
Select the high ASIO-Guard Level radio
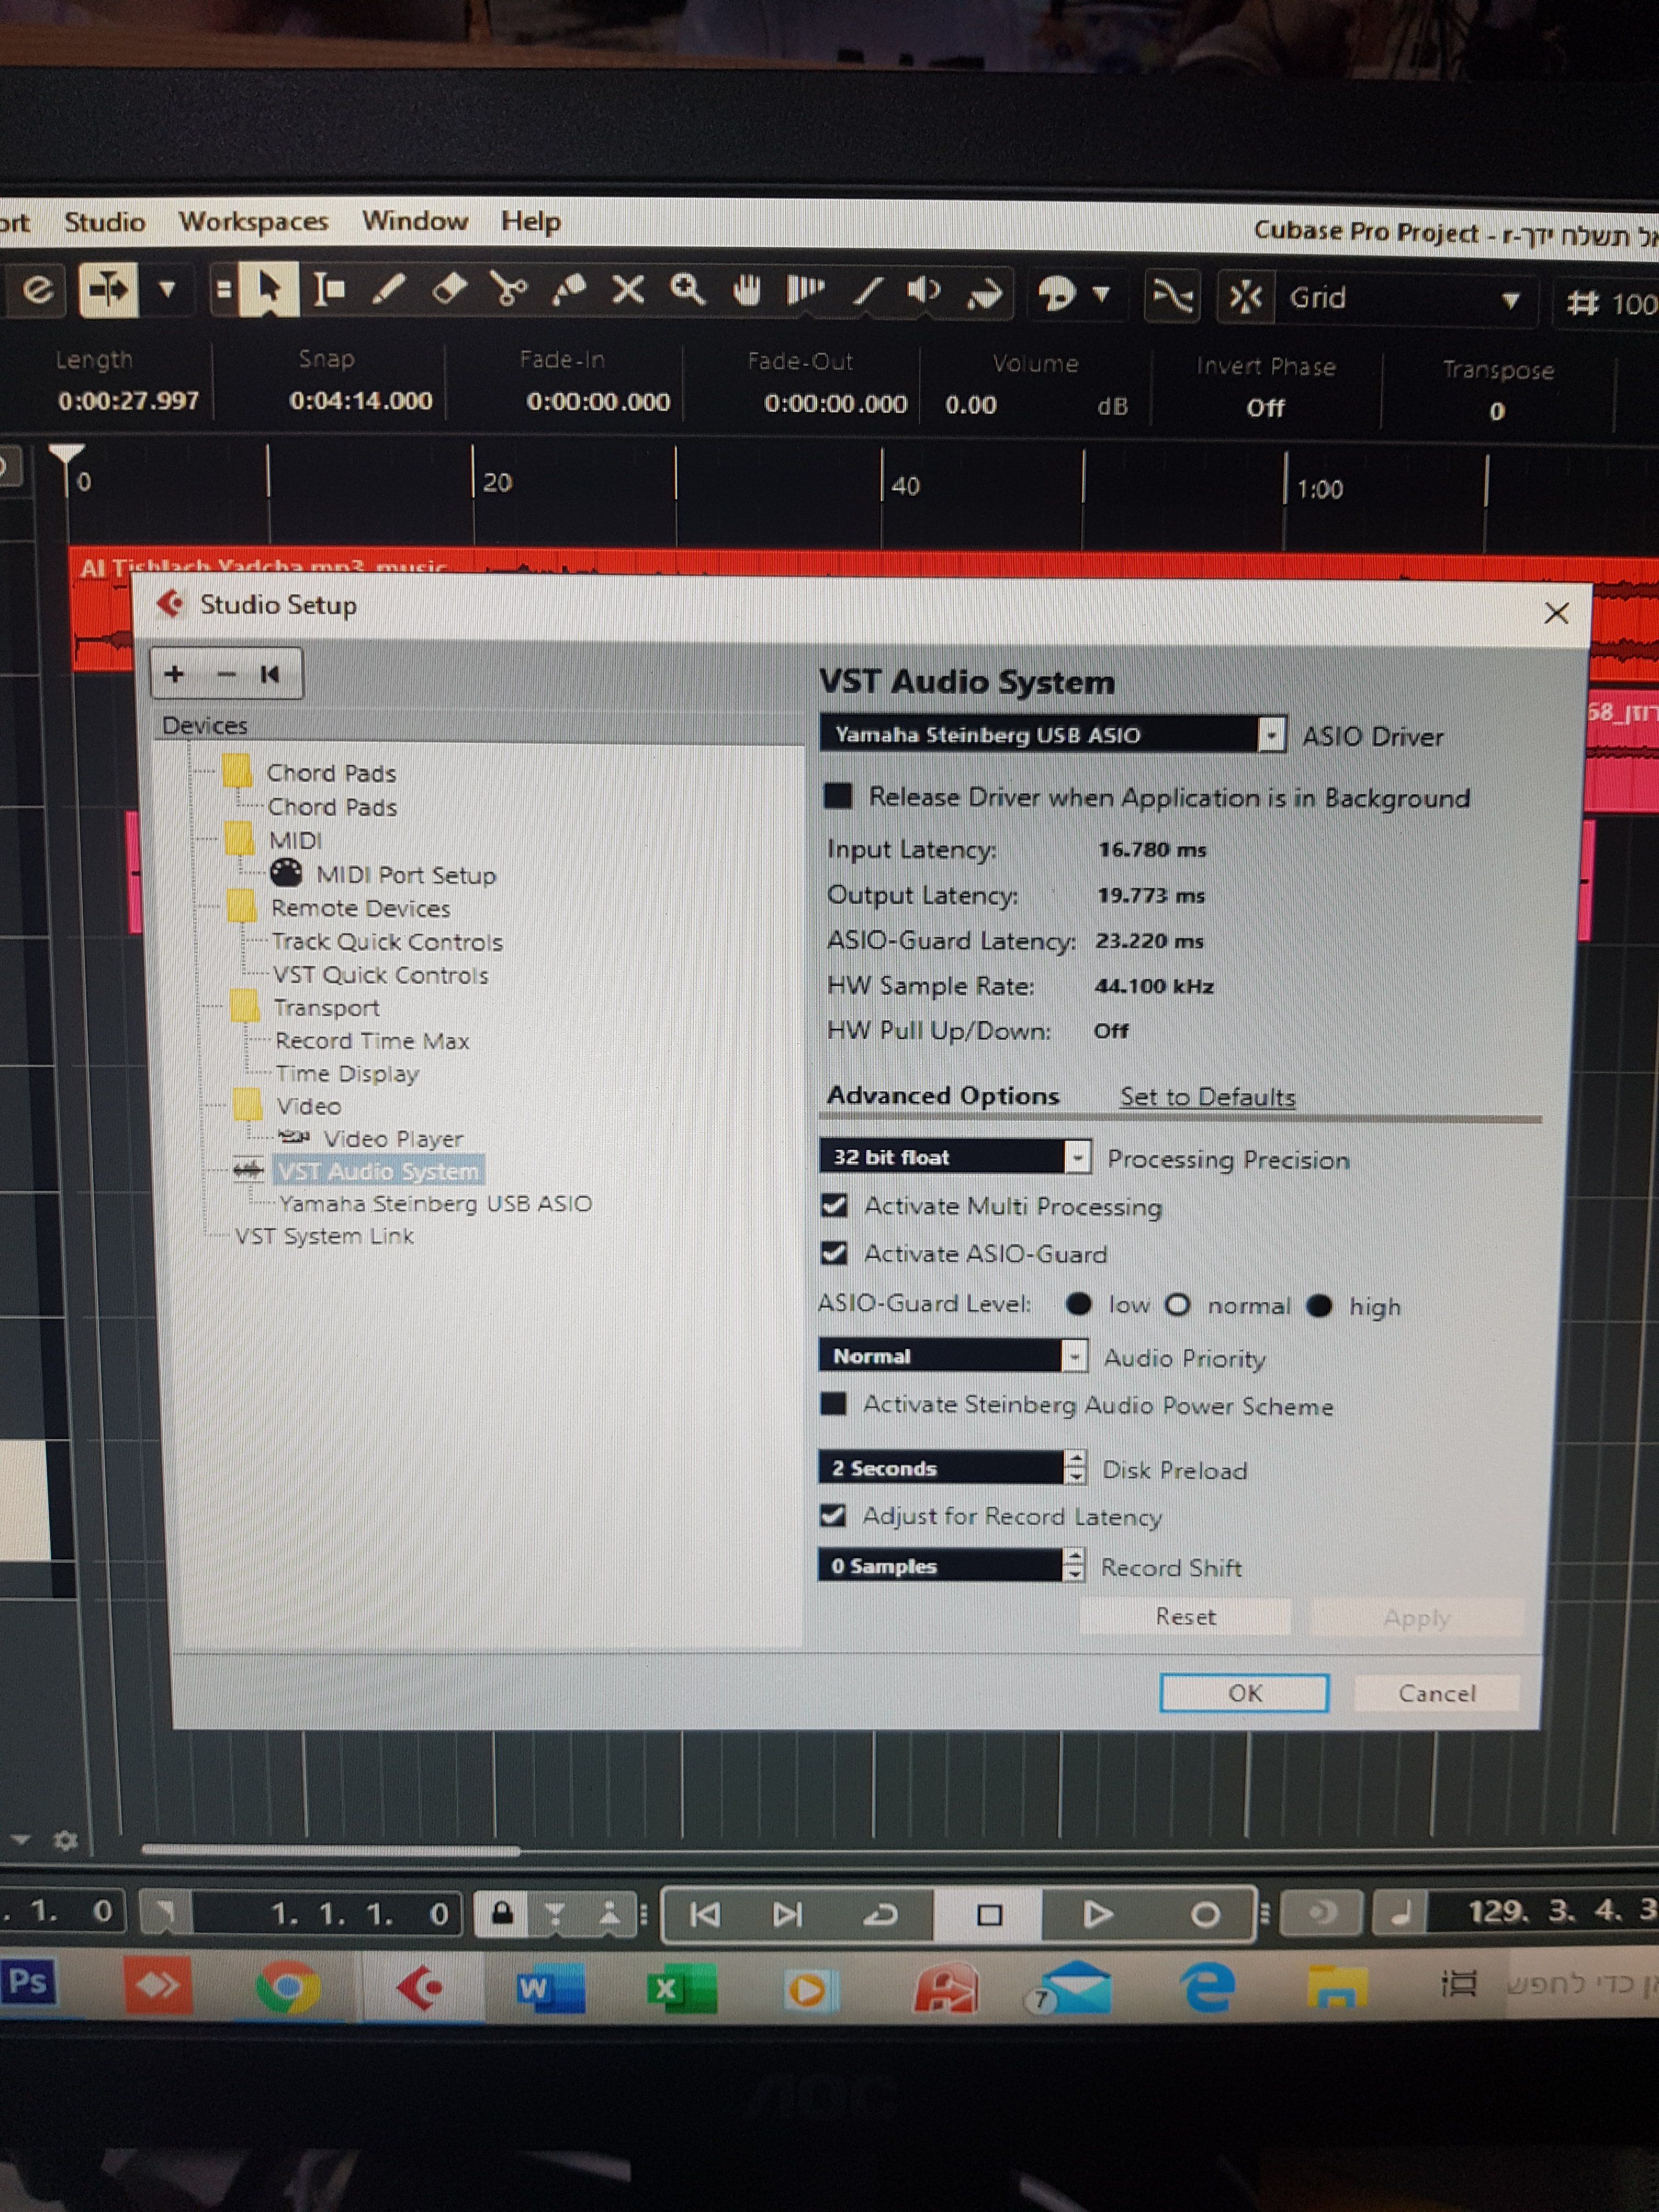(x=1320, y=1305)
